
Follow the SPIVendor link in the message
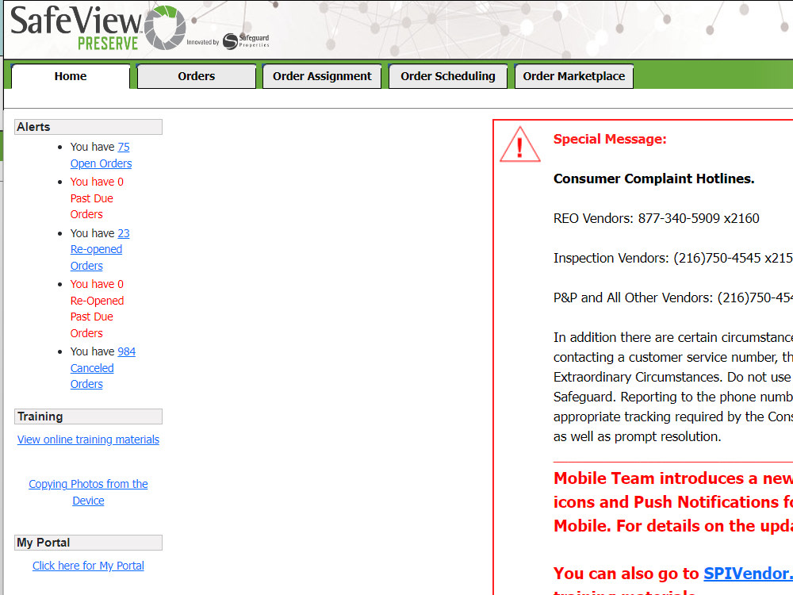748,574
